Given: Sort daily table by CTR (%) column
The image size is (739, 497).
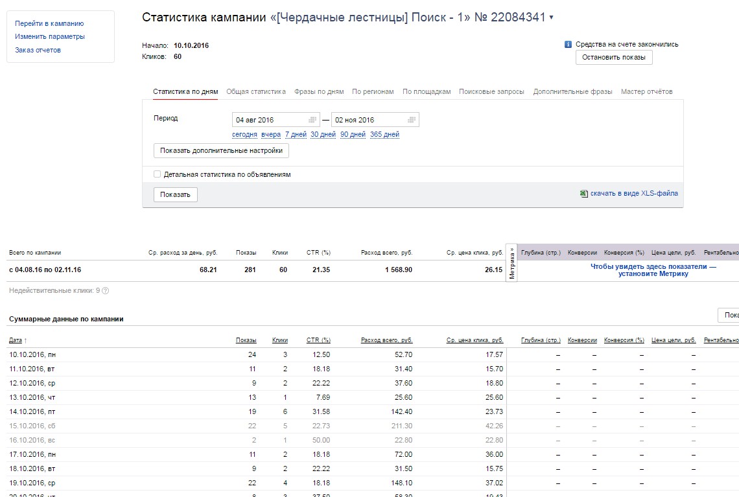Looking at the screenshot, I should pos(318,340).
